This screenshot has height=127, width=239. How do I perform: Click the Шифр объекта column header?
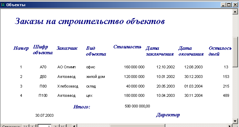click(x=43, y=50)
